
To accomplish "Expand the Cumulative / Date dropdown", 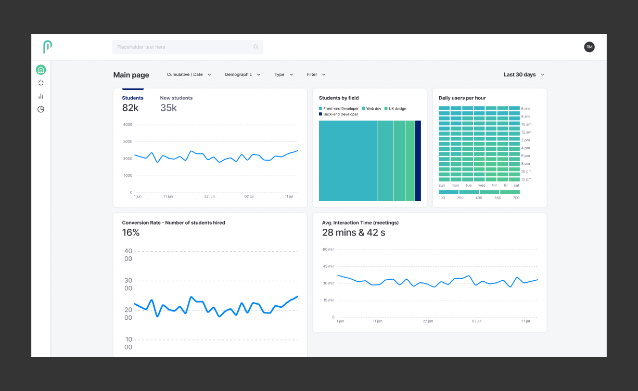I will click(189, 75).
